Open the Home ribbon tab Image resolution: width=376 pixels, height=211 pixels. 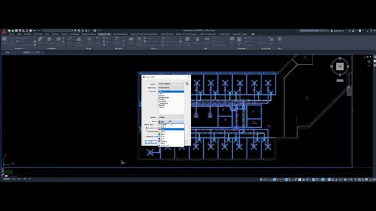(x=12, y=34)
